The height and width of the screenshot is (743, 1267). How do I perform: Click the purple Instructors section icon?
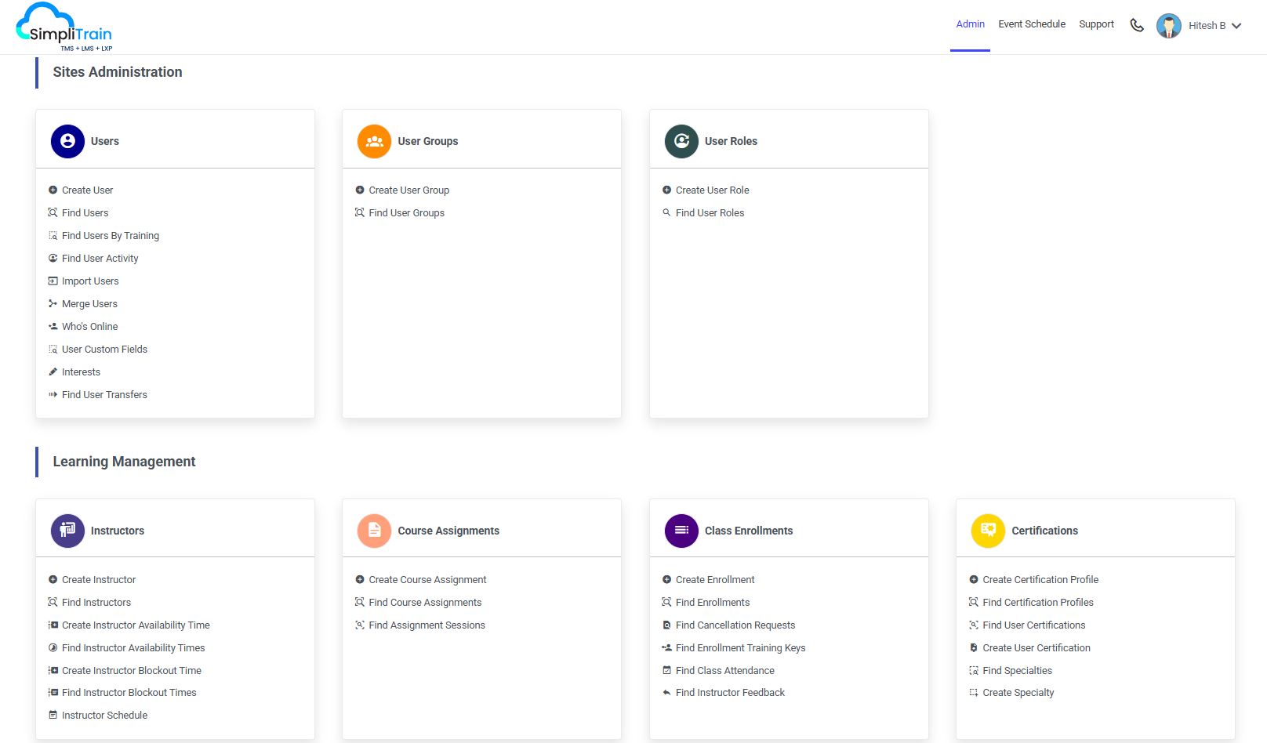67,531
